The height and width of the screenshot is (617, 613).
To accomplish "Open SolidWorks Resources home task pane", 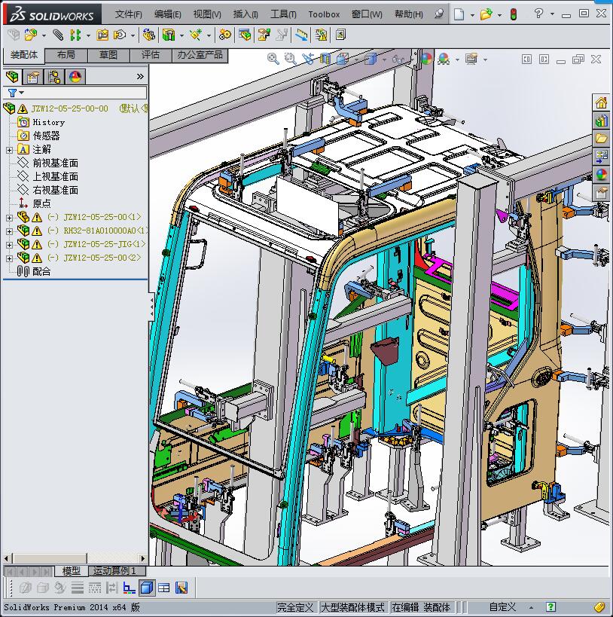I will 601,102.
